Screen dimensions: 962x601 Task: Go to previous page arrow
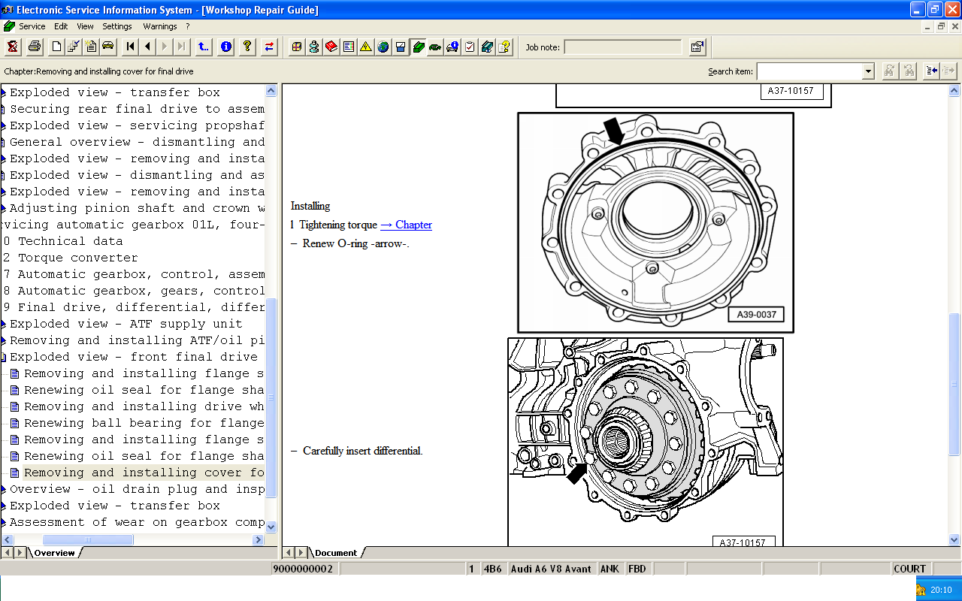pos(148,47)
